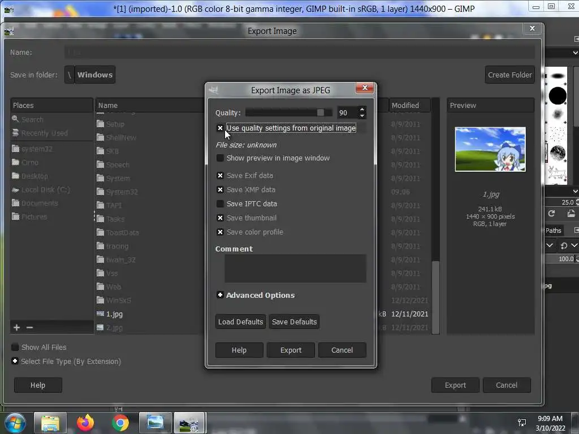
Task: Select the Speech folder in file list
Action: 118,164
